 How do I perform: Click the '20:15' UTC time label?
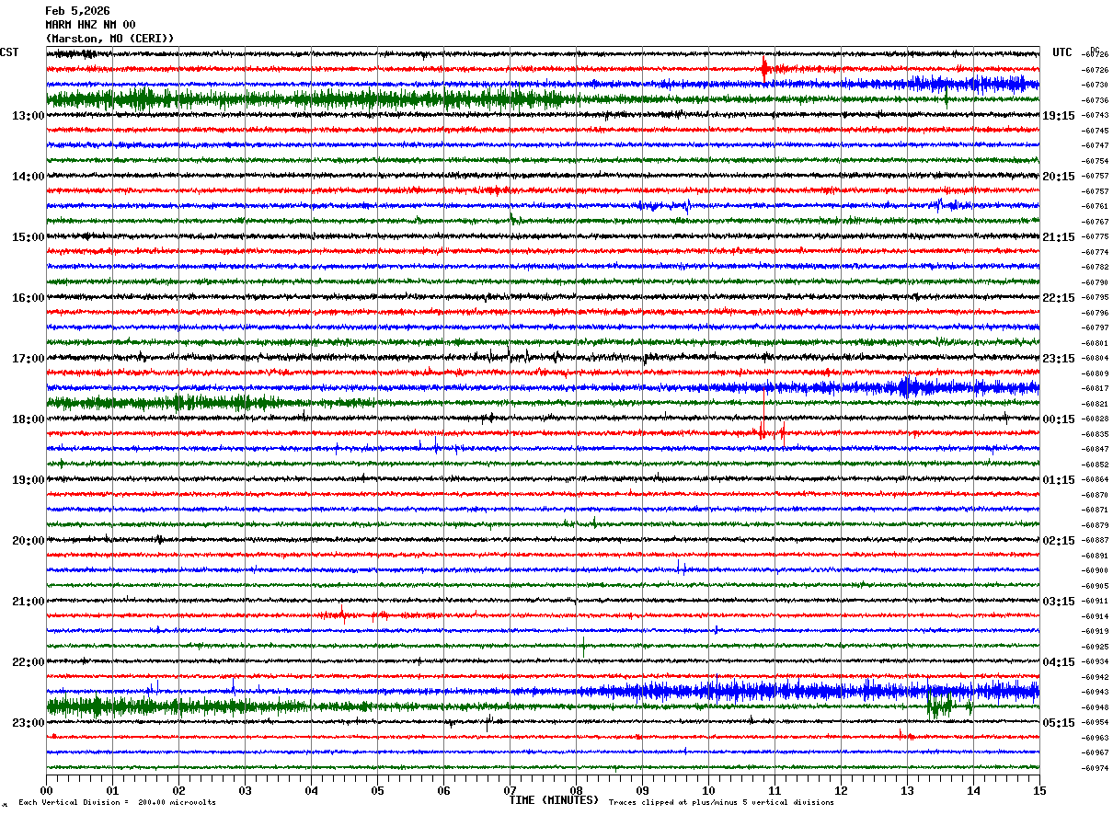[1059, 177]
